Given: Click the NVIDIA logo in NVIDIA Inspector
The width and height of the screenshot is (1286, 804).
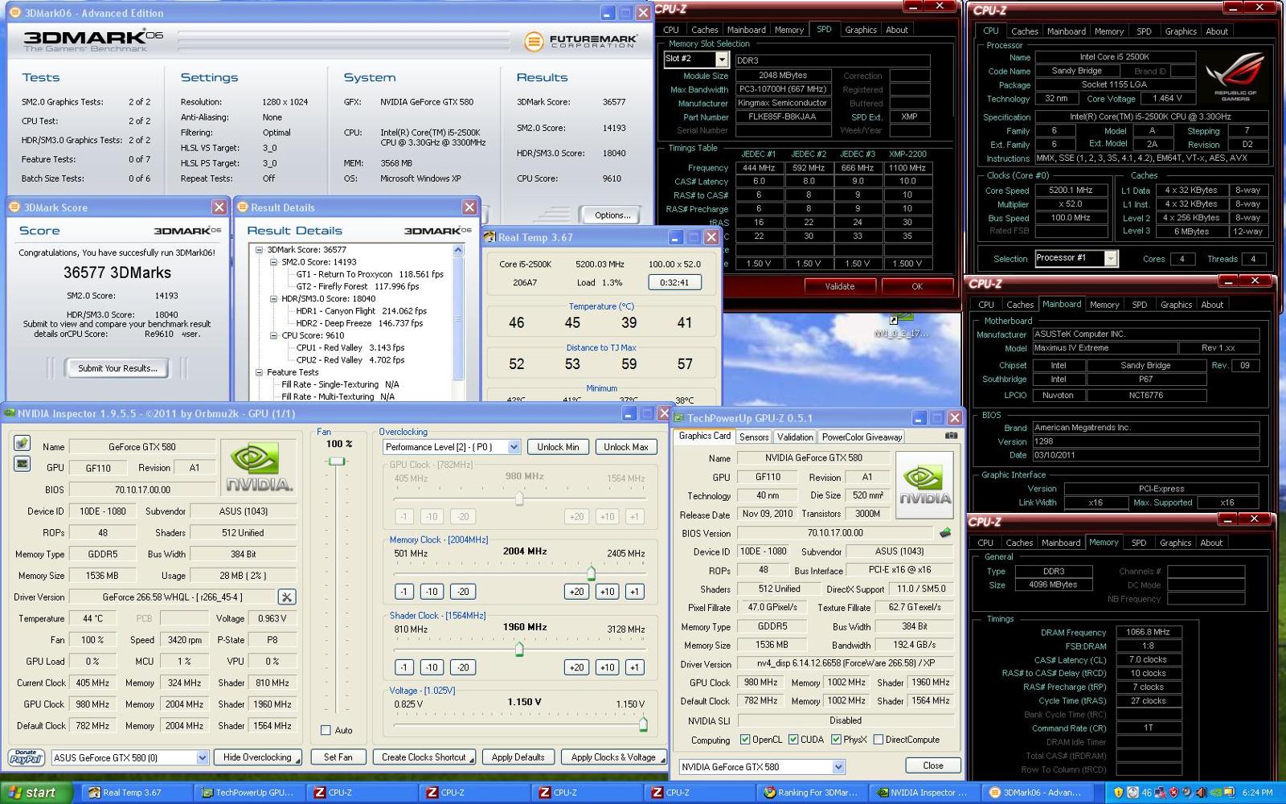Looking at the screenshot, I should (x=259, y=467).
